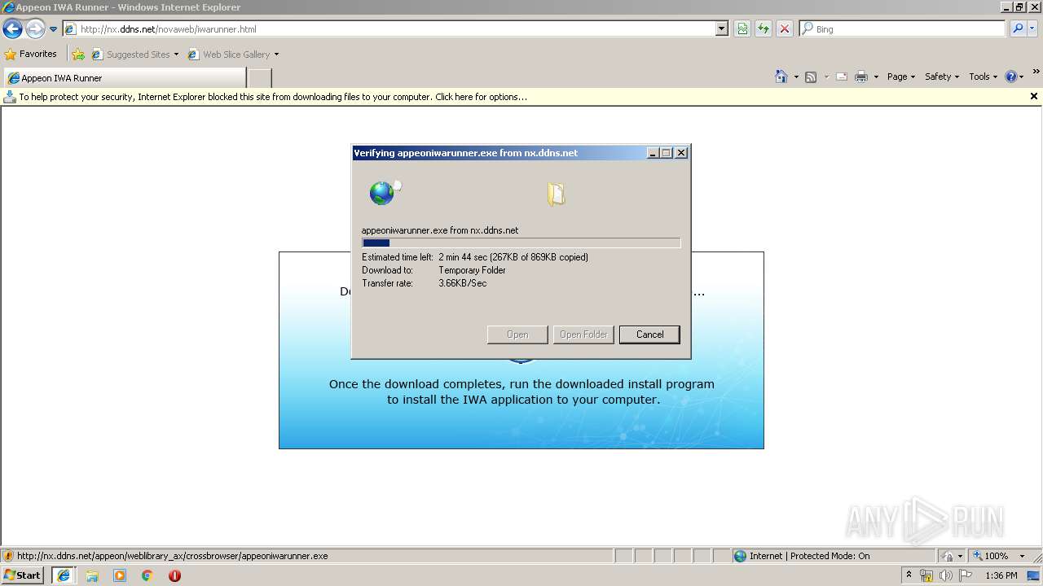Image resolution: width=1043 pixels, height=586 pixels.
Task: Expand the Home button dropdown arrow
Action: (796, 77)
